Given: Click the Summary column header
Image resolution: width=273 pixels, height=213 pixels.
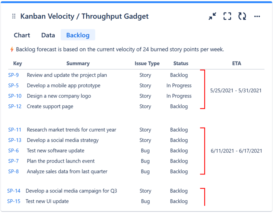Looking at the screenshot, I should [78, 63].
